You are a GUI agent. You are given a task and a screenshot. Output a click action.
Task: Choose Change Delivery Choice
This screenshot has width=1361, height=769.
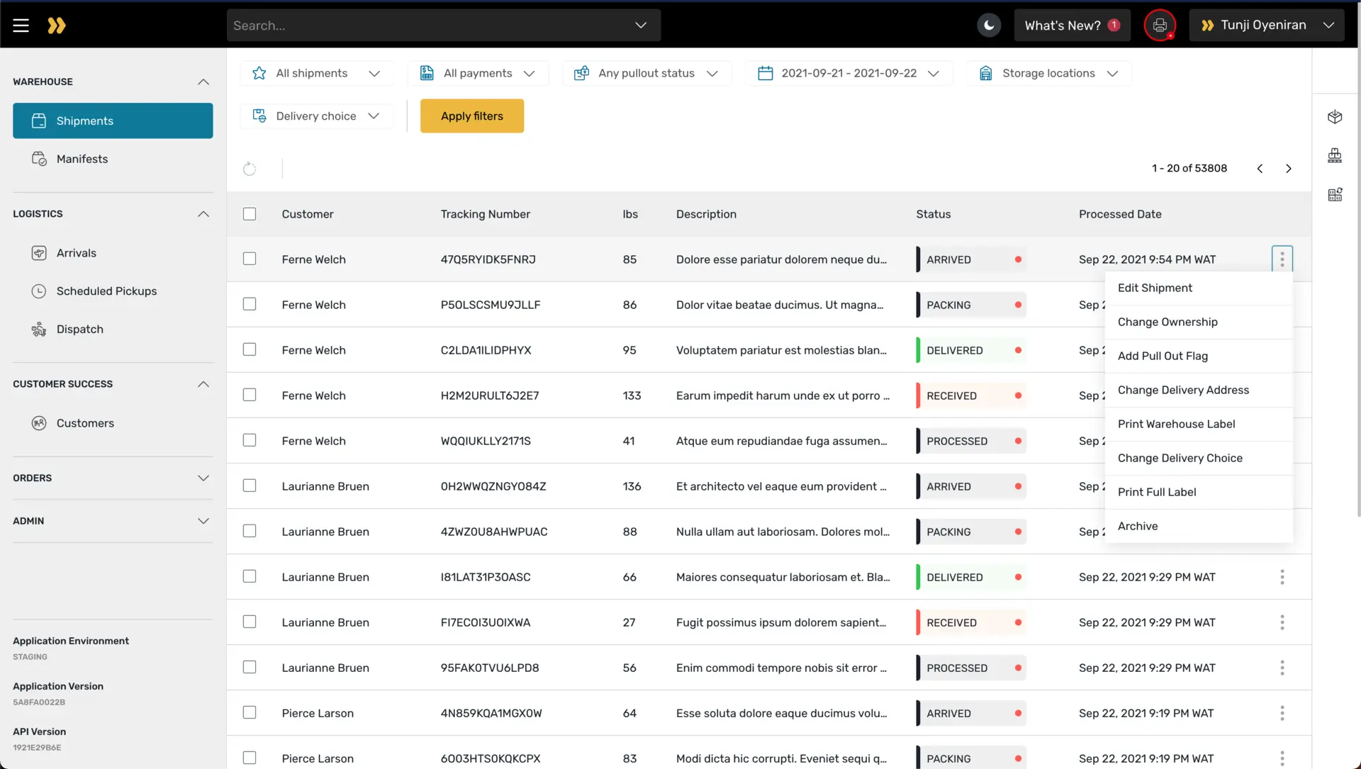[1199, 458]
